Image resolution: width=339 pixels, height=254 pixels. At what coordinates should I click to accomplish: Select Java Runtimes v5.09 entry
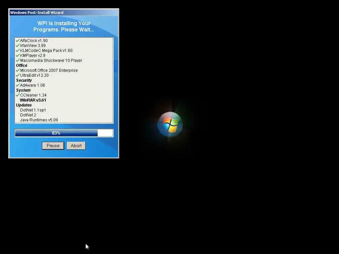click(39, 120)
